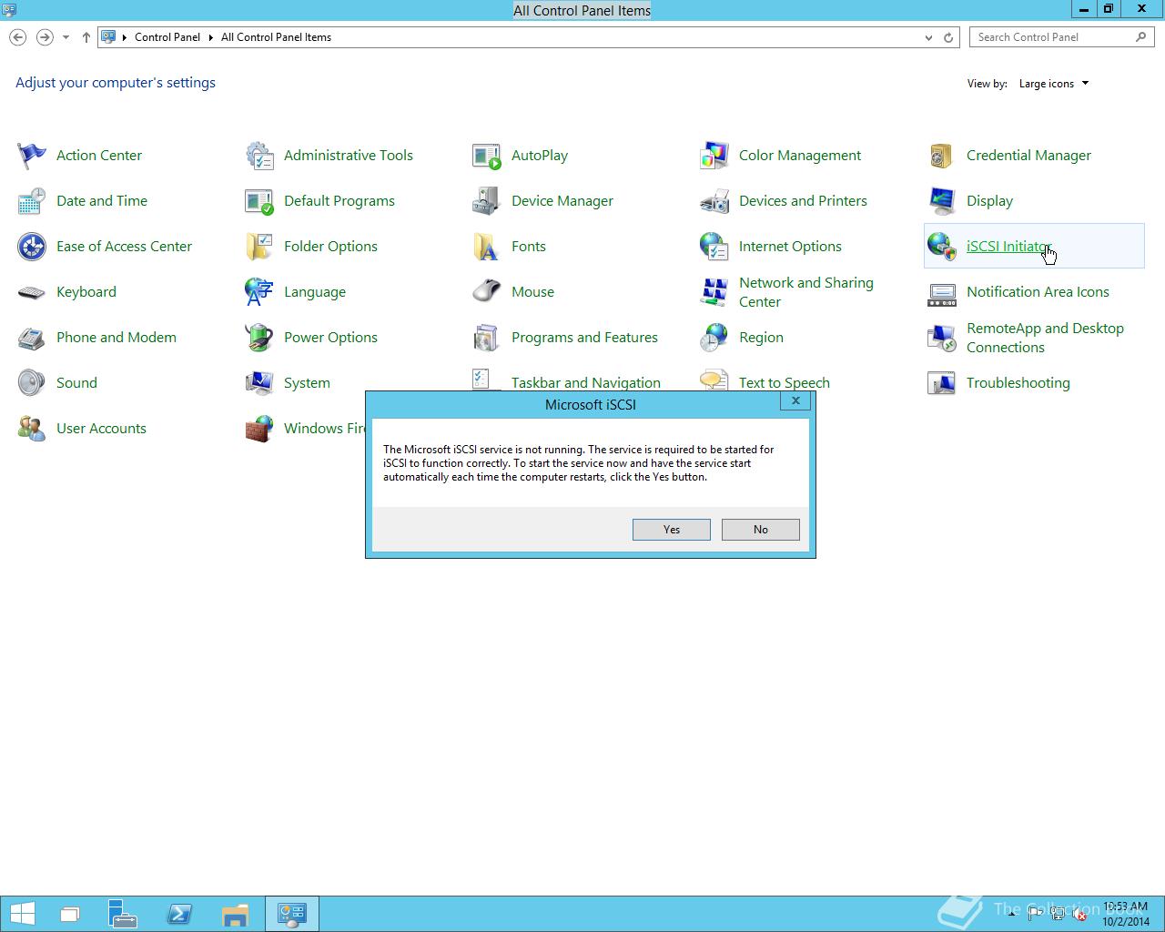
Task: Open File Explorer from taskbar
Action: point(235,914)
